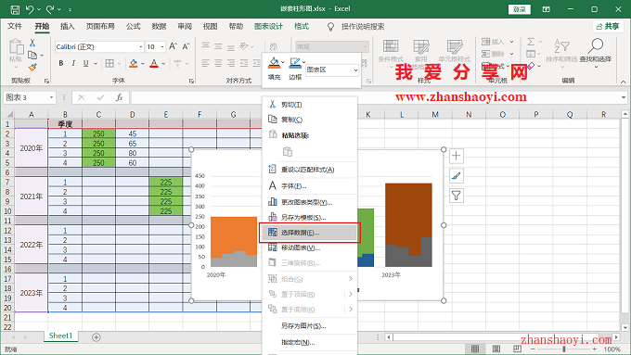Toggle Bold formatting

pyautogui.click(x=61, y=63)
